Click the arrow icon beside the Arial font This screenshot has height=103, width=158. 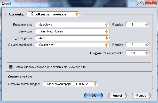[x=107, y=38]
